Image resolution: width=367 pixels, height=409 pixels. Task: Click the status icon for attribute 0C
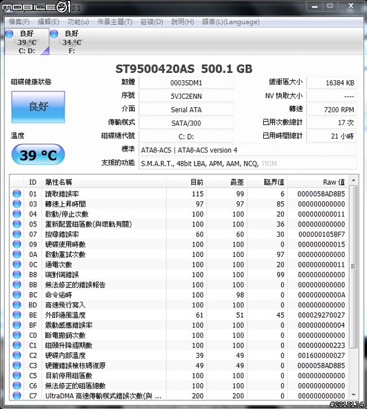tap(17, 264)
